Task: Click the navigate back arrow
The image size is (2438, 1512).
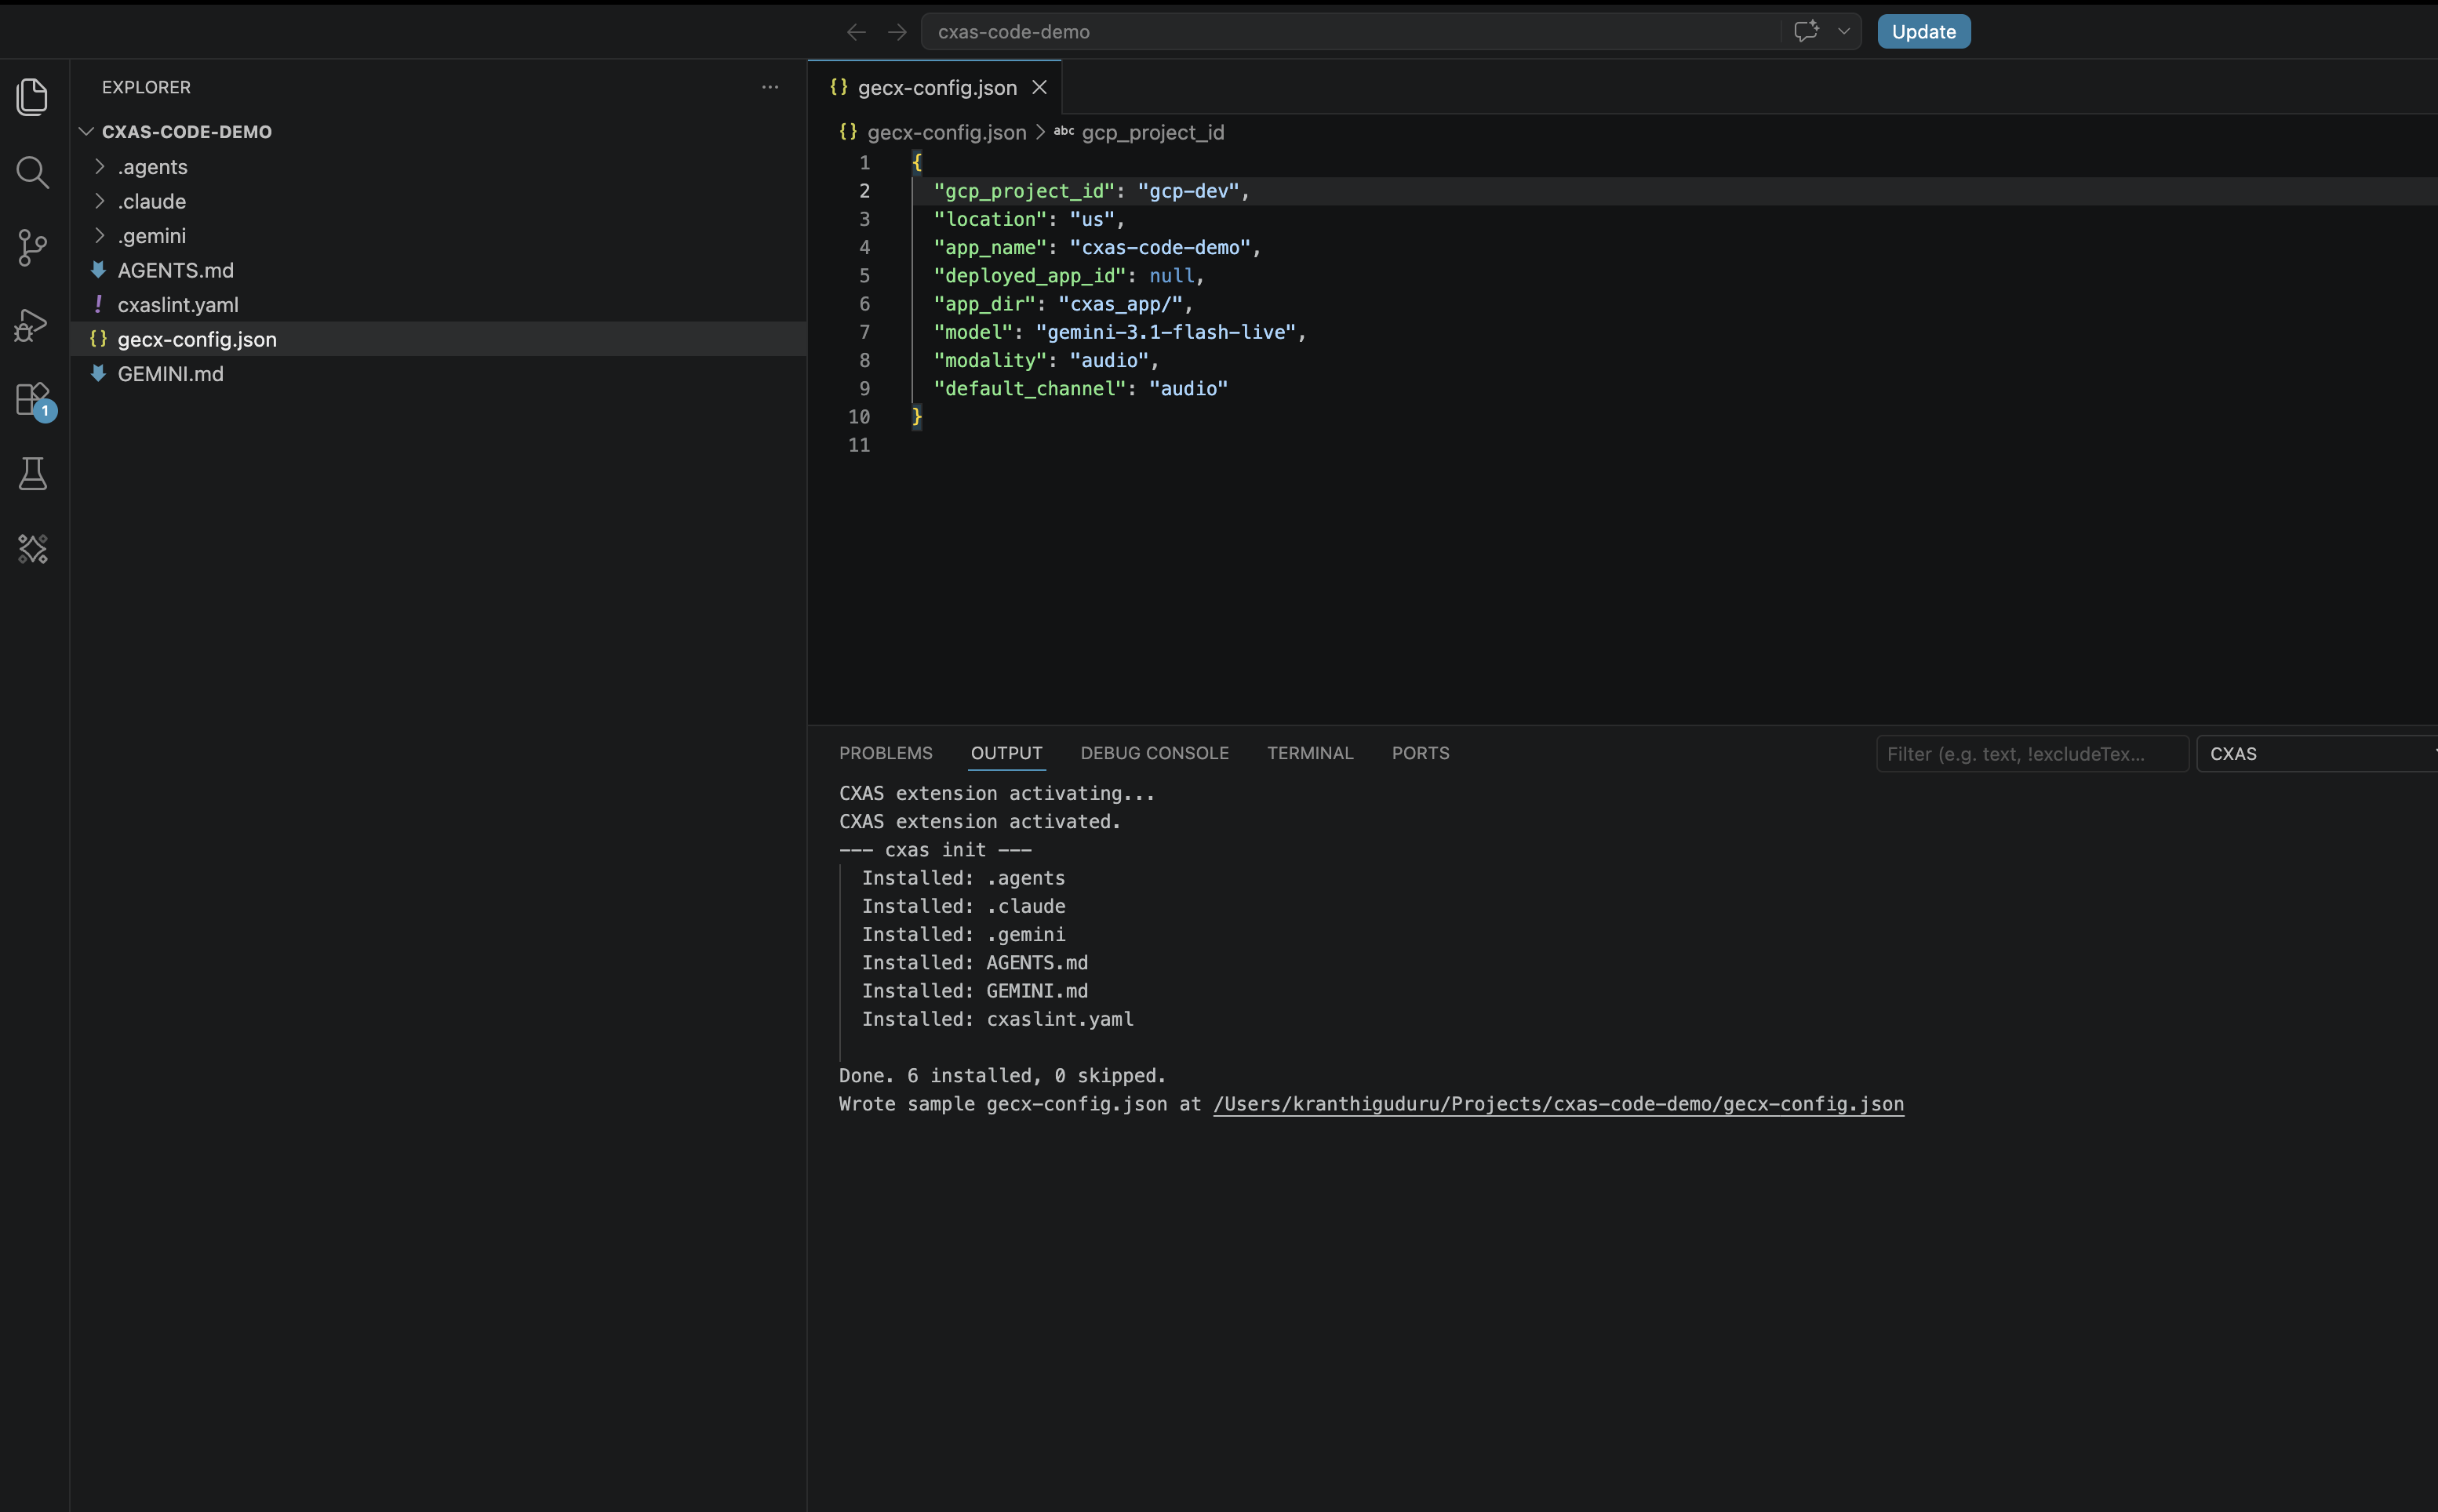Action: [x=856, y=32]
